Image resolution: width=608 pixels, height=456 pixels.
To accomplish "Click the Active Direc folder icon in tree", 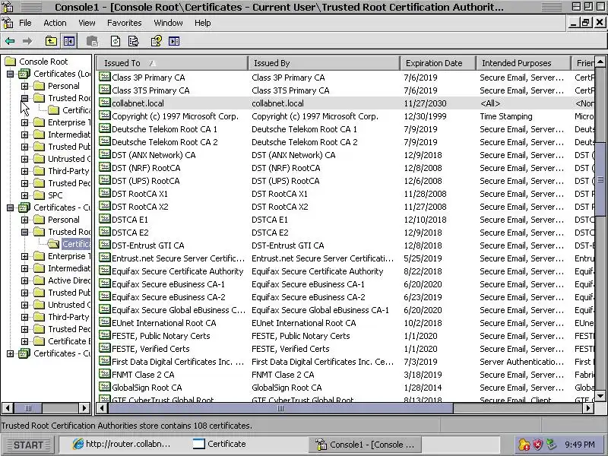I will (40, 280).
